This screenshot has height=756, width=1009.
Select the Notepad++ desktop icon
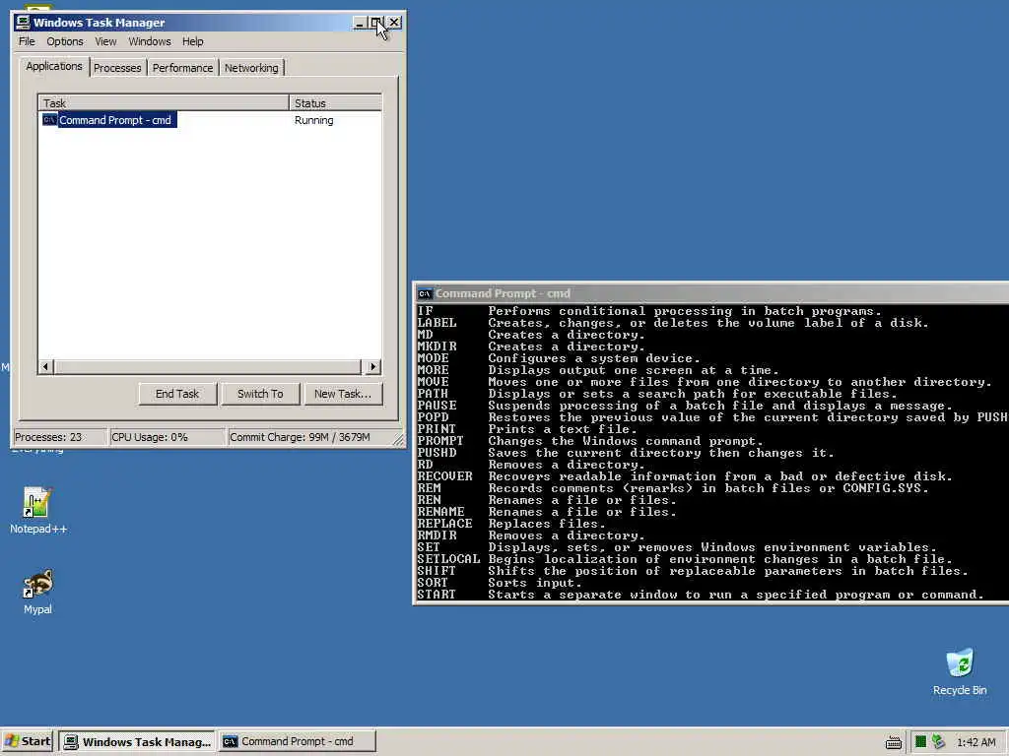tap(38, 511)
